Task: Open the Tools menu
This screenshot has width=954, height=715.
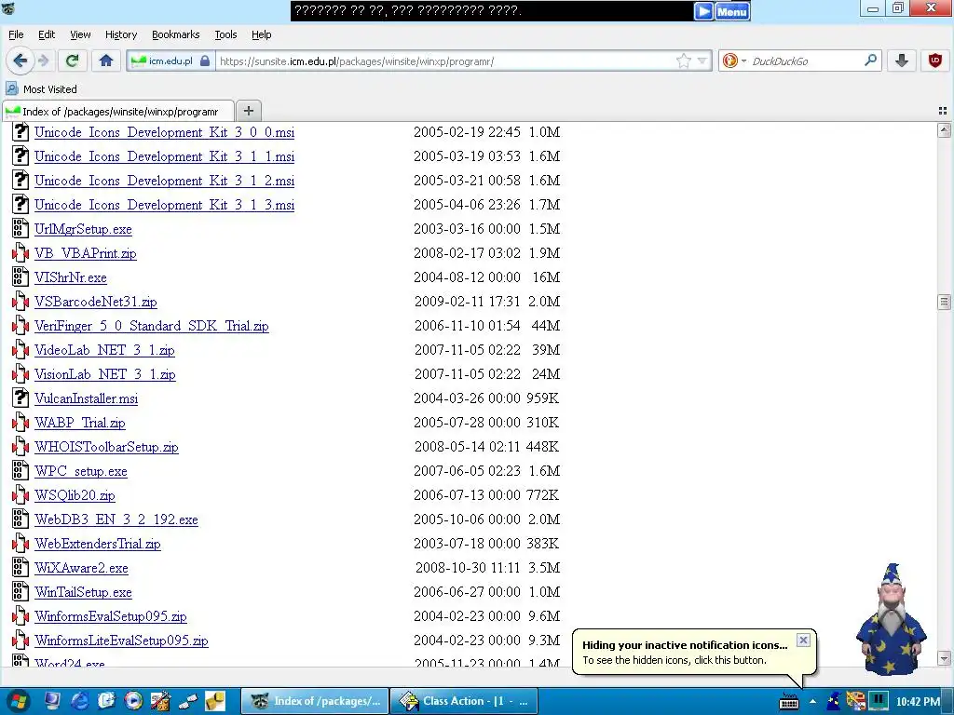Action: click(225, 34)
